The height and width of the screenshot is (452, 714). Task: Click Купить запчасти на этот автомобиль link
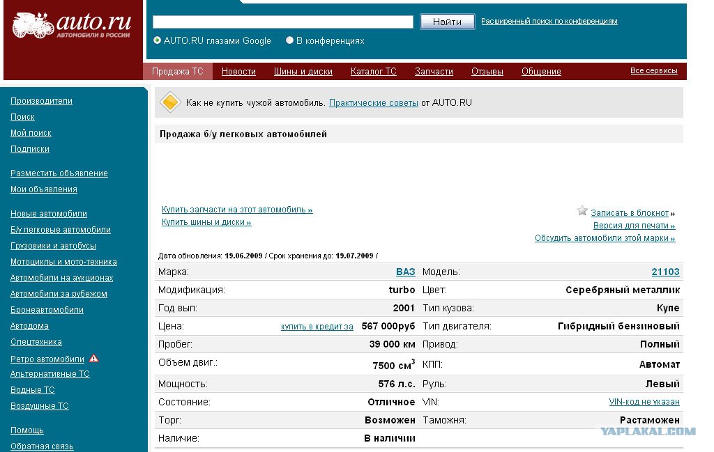(x=237, y=210)
